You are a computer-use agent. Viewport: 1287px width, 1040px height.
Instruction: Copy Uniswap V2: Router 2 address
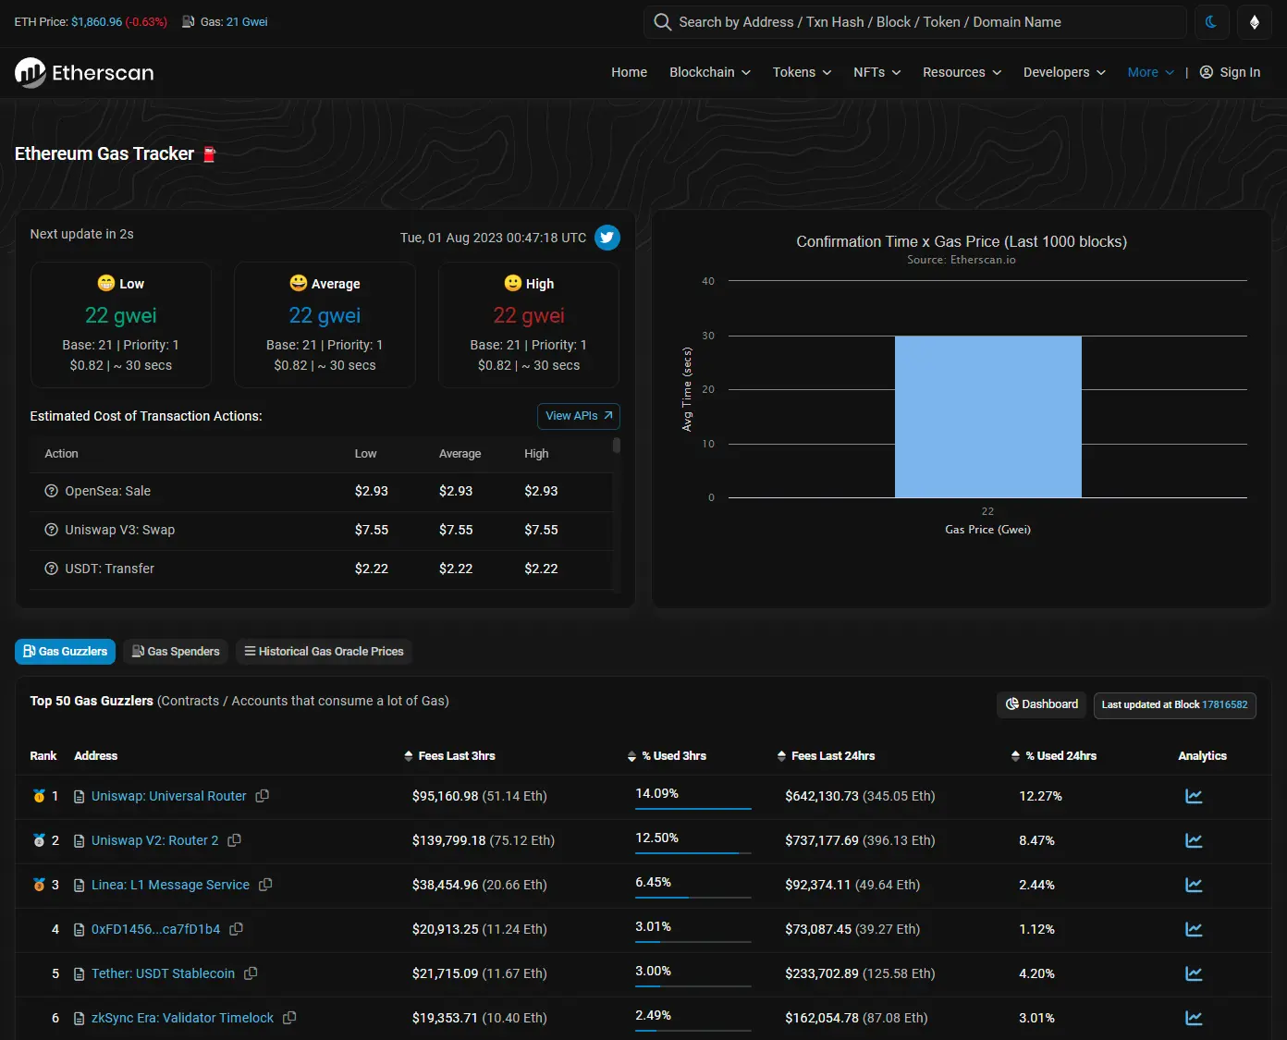click(x=235, y=840)
